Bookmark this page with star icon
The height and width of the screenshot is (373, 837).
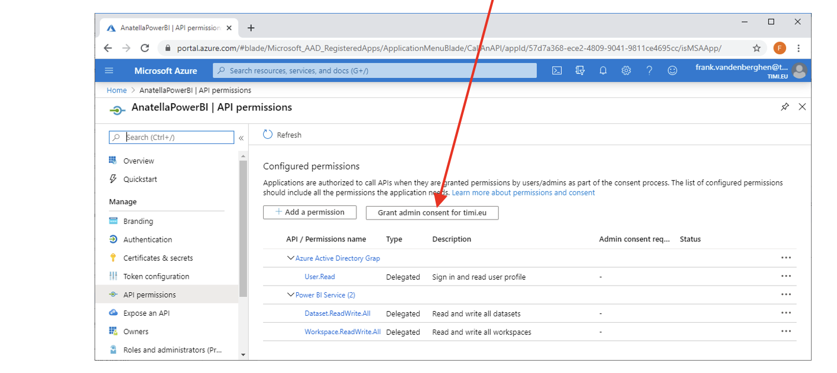click(756, 48)
